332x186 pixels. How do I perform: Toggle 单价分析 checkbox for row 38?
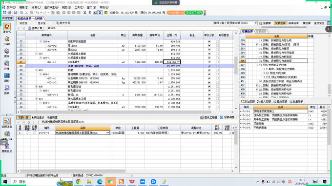209,107
